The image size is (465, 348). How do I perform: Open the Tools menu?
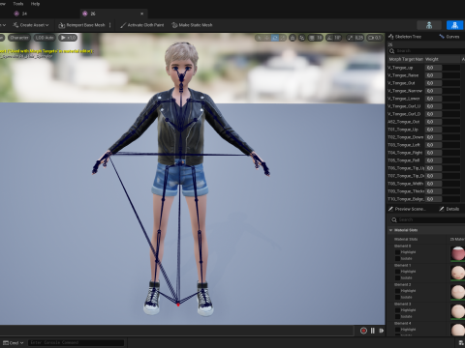click(x=18, y=4)
